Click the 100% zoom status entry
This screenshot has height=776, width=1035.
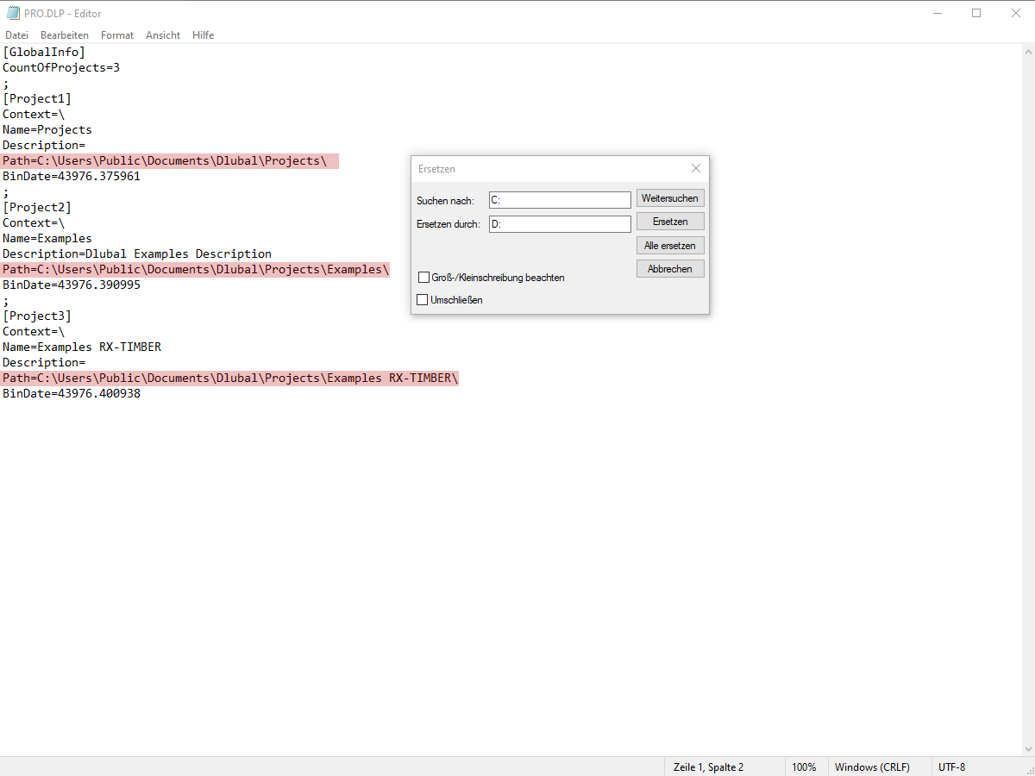804,767
